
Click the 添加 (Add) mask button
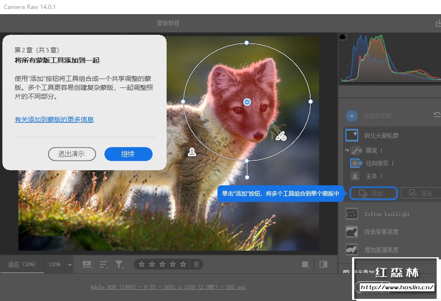373,193
